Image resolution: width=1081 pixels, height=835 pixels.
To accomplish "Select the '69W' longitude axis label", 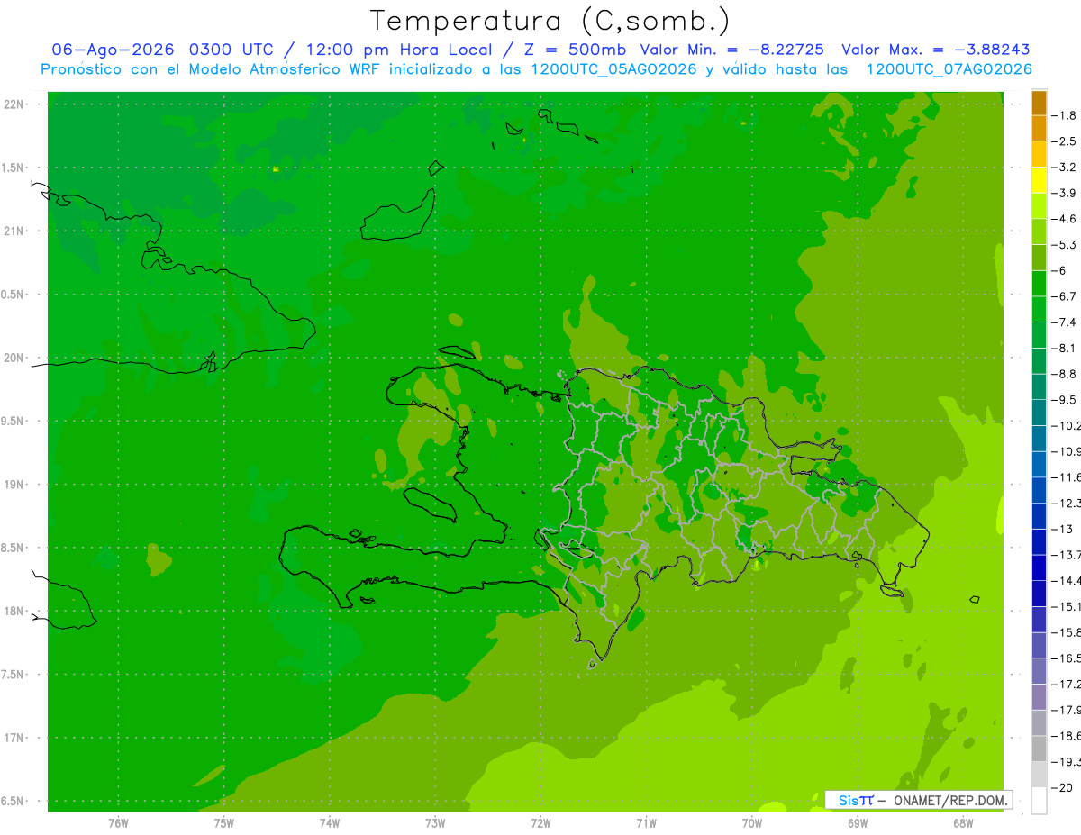I will coord(858,823).
